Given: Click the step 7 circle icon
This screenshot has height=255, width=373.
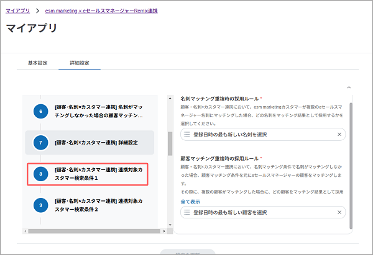Looking at the screenshot, I should pyautogui.click(x=40, y=143).
